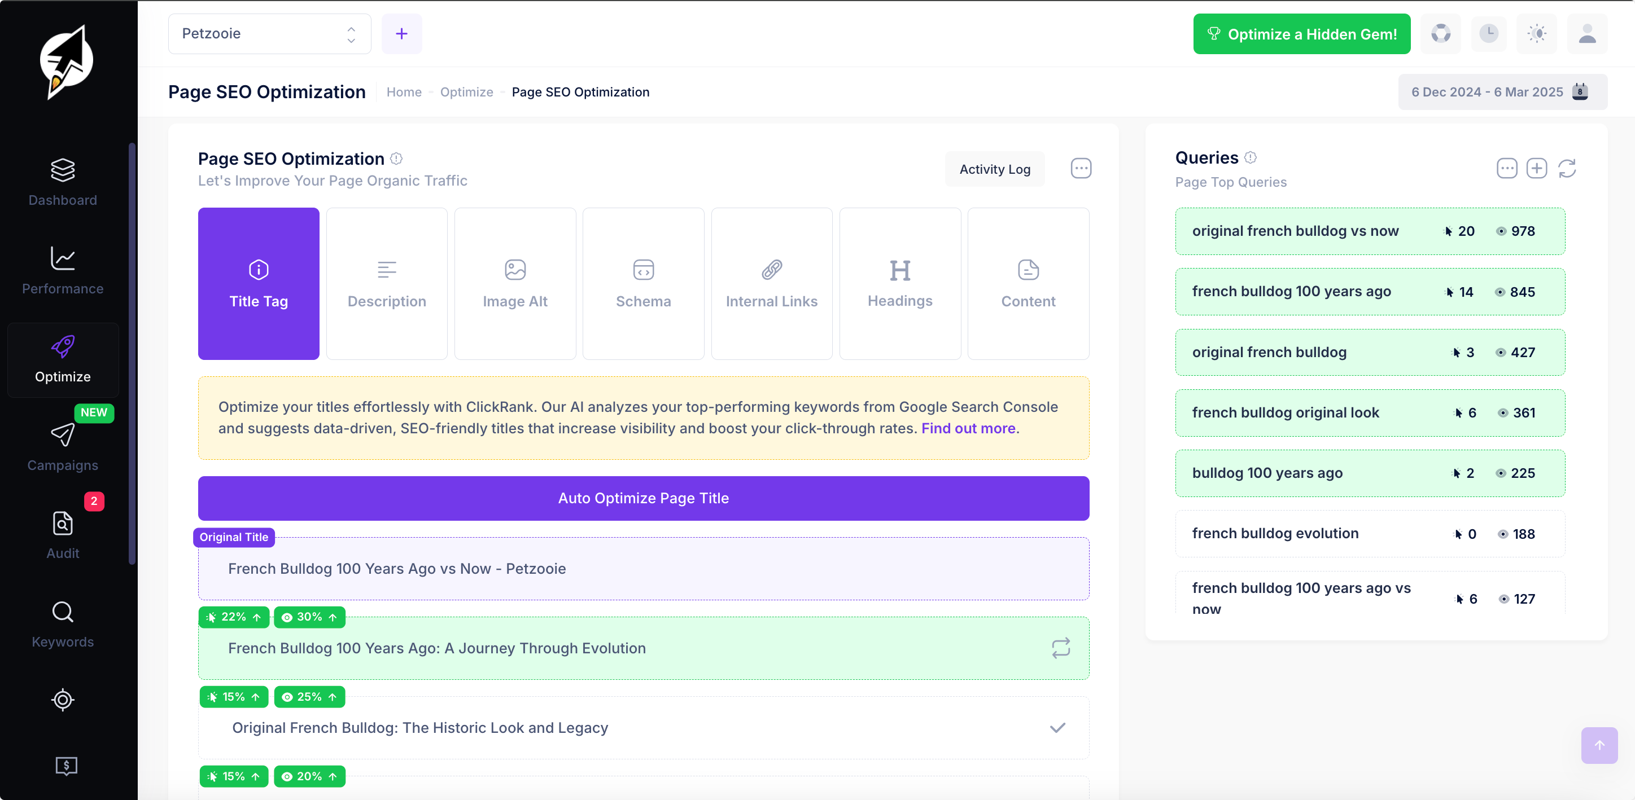1635x800 pixels.
Task: Regenerate the Journey Through Evolution title
Action: point(1061,648)
